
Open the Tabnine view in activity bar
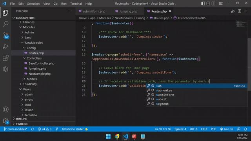[5, 69]
